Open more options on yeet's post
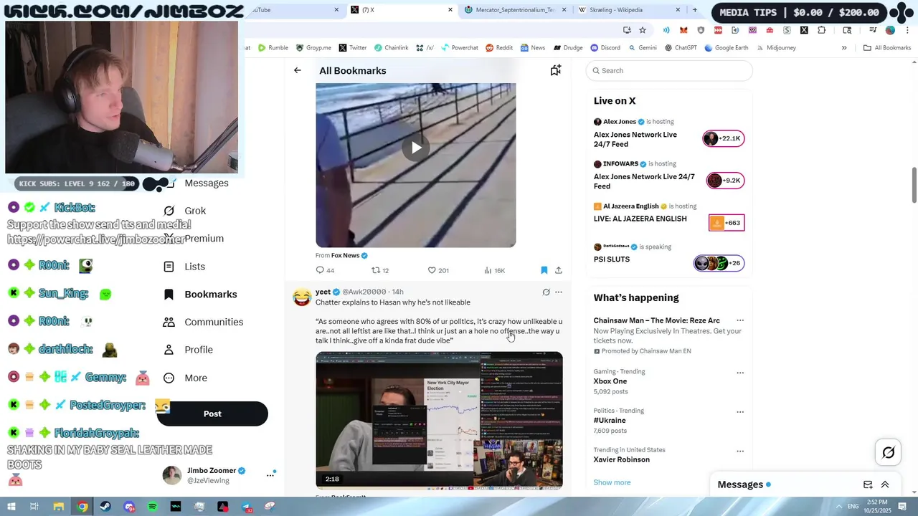Image resolution: width=918 pixels, height=516 pixels. [x=559, y=292]
